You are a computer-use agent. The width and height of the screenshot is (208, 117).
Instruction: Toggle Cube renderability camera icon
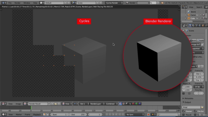(204, 18)
